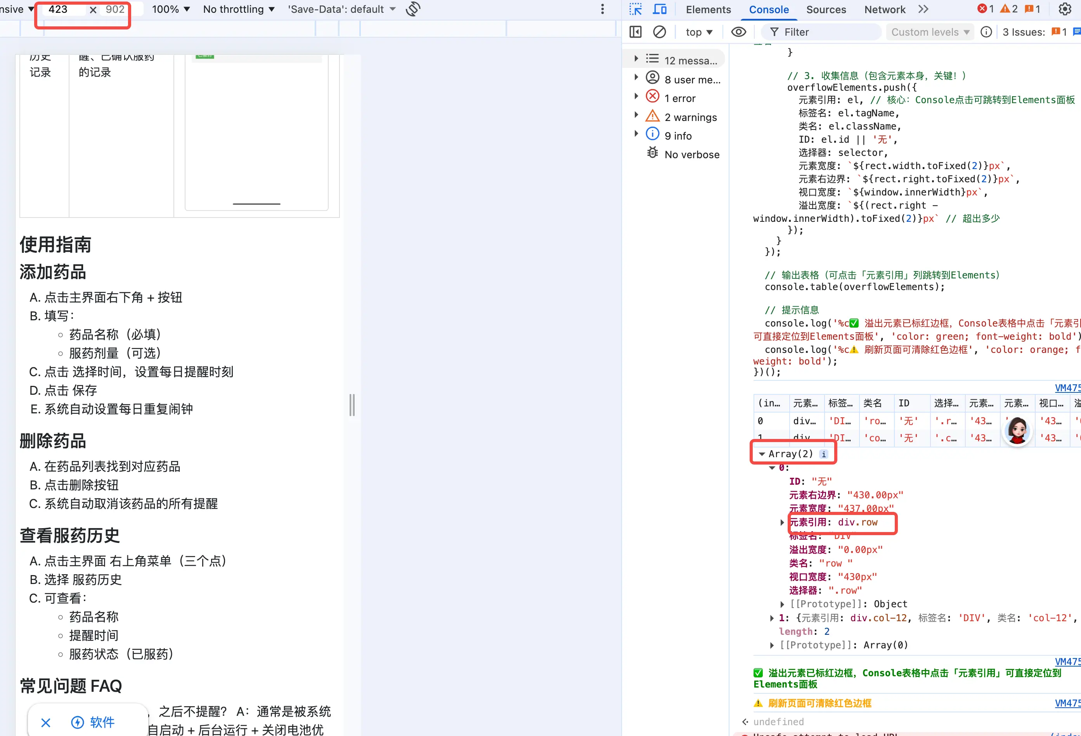The image size is (1081, 736).
Task: Collapse the Array(2) output
Action: pyautogui.click(x=762, y=454)
